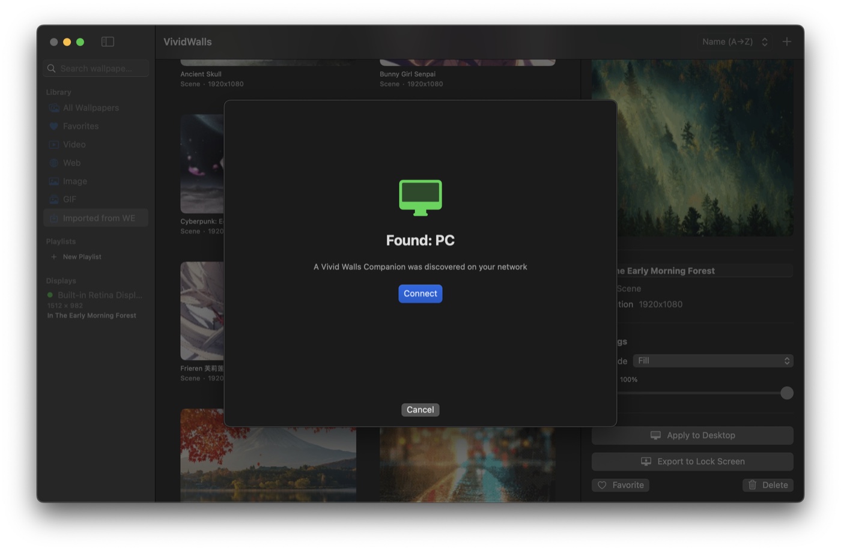Show Image wallpapers category
The width and height of the screenshot is (841, 551).
click(x=96, y=181)
